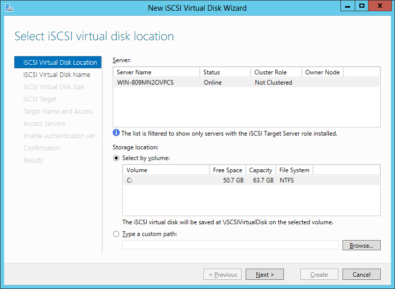Sort by Server Name column header
395x289 pixels.
click(156, 72)
